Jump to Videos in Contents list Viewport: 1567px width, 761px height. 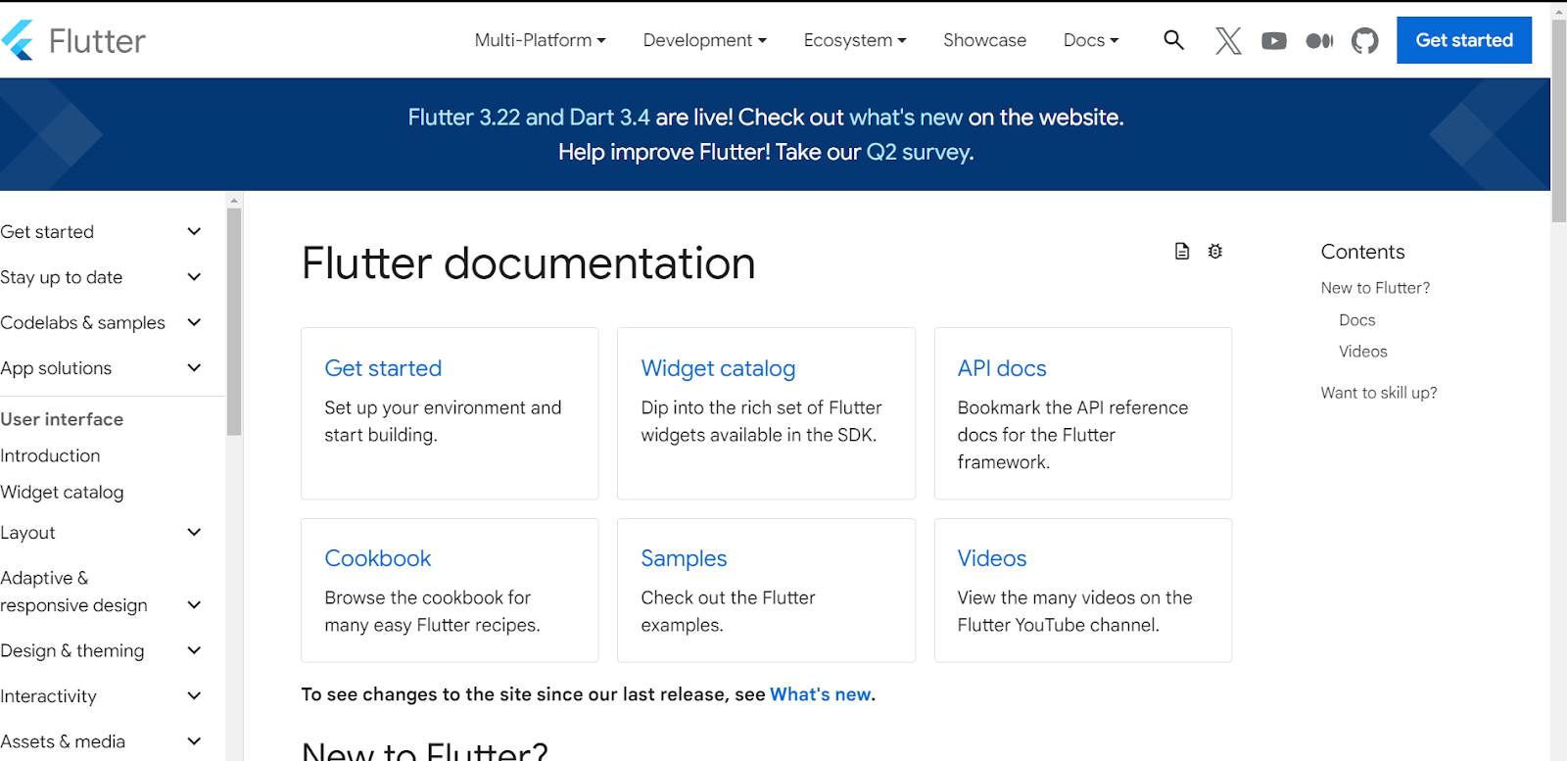click(x=1362, y=352)
